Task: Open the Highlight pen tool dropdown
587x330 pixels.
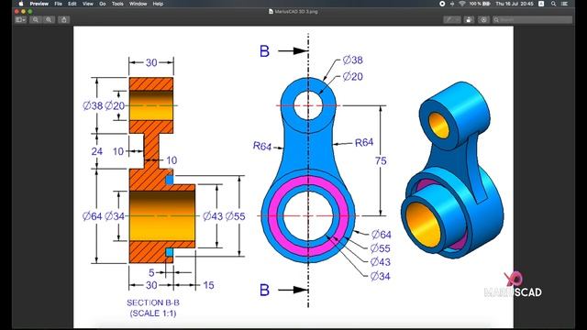Action: tap(452, 19)
